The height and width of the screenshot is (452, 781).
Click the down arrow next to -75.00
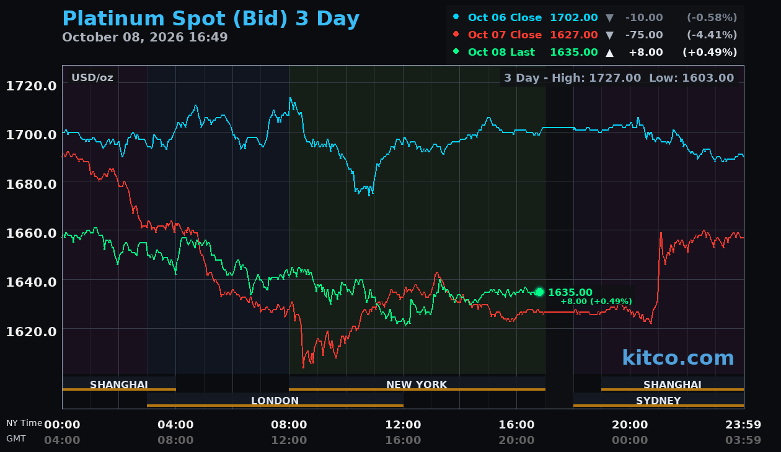click(x=610, y=35)
